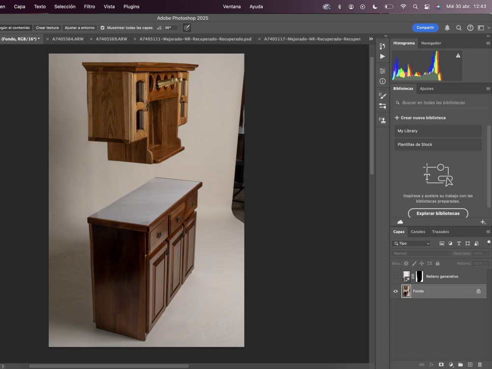
Task: Expand the hidden document tabs chevron
Action: coord(371,39)
